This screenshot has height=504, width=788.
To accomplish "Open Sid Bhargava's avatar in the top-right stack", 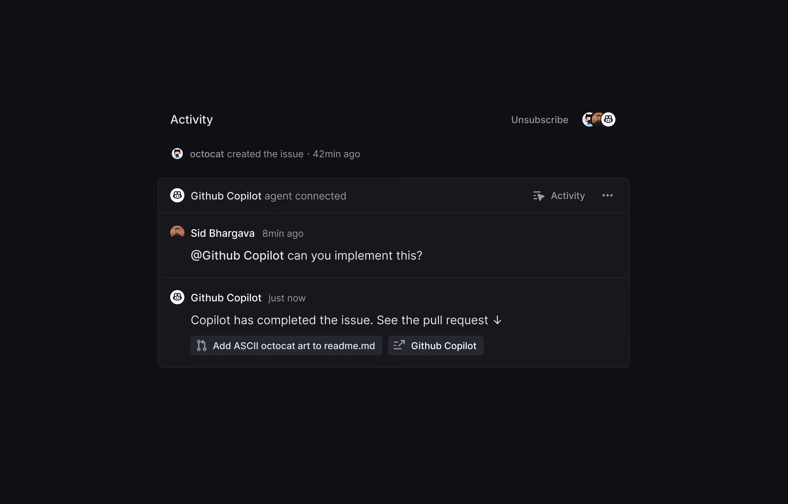I will (598, 119).
